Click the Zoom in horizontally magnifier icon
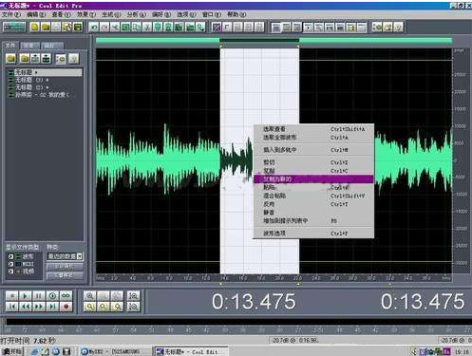Viewport: 472px width, 356px height. click(89, 295)
